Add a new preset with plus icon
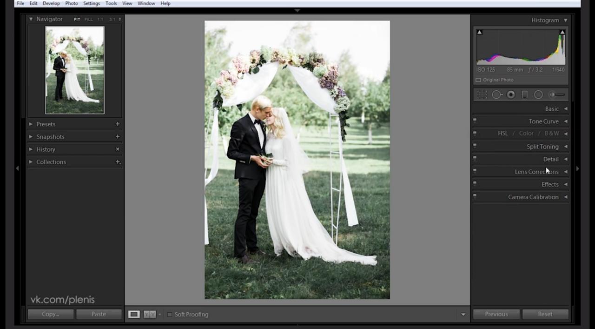This screenshot has width=595, height=329. 118,124
